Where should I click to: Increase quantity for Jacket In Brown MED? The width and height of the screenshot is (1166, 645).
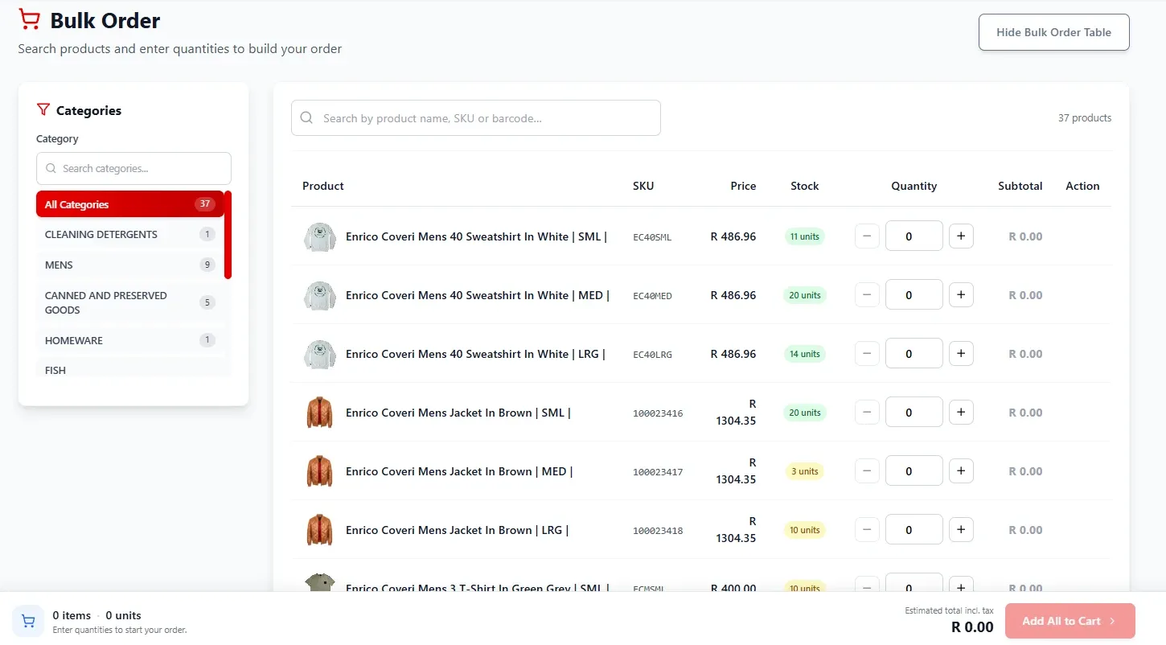point(961,471)
